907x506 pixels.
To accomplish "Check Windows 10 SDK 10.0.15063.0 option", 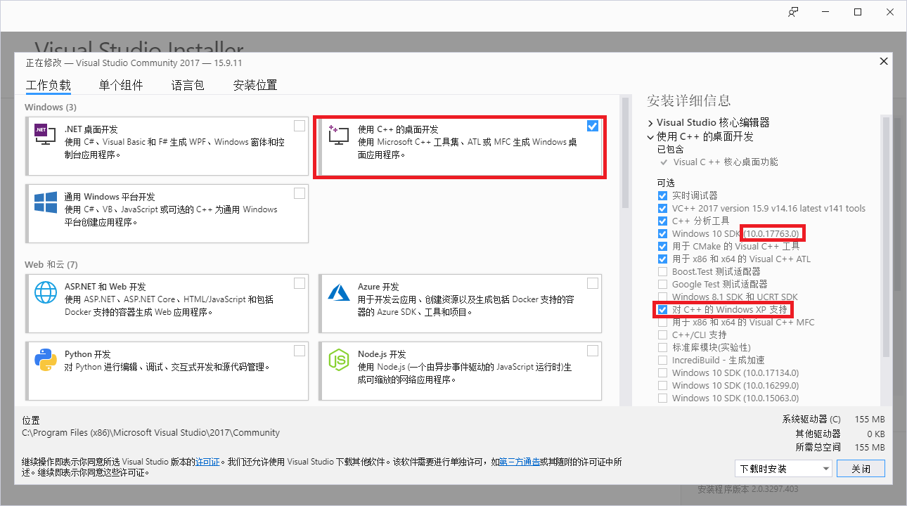I will tap(662, 398).
